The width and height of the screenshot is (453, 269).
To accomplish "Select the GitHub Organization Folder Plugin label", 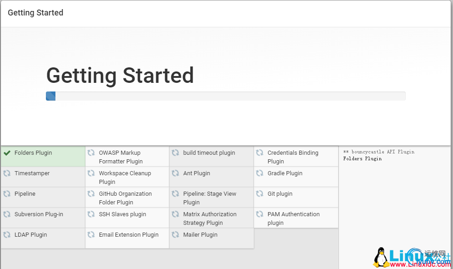I will (125, 198).
